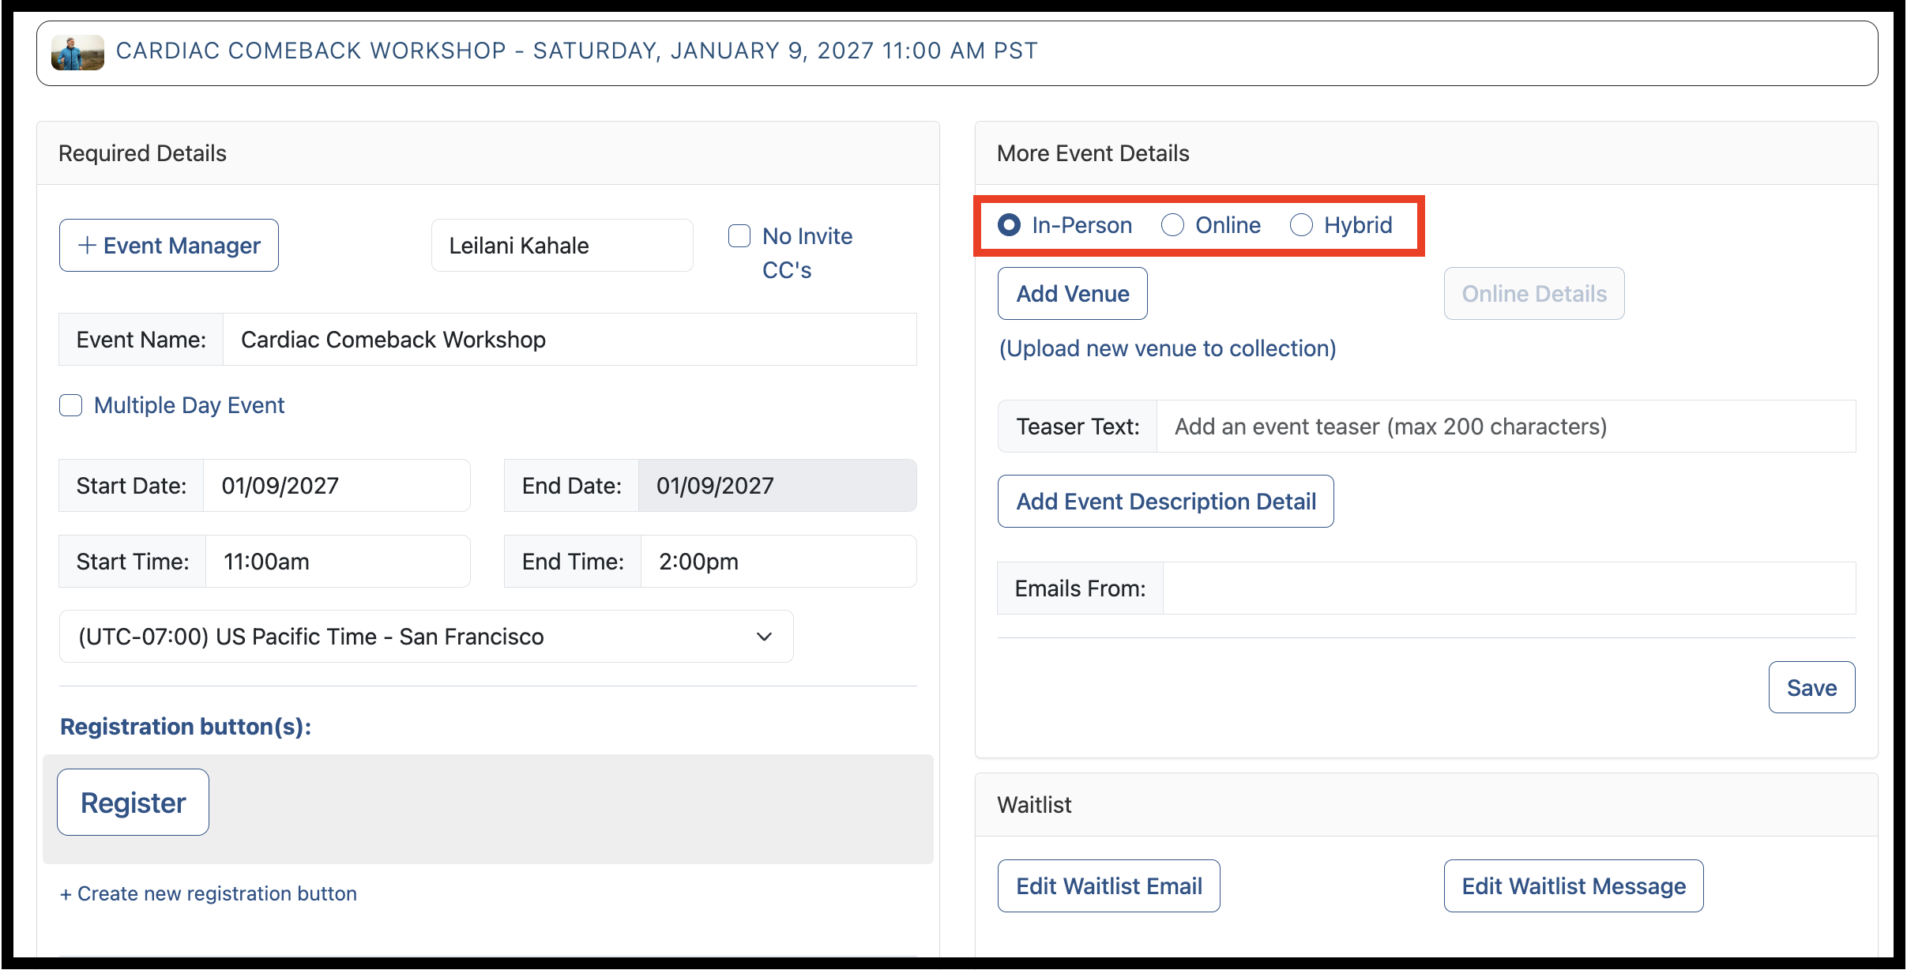Click the + Event Manager button
Viewport: 1907px width, 970px height.
pyautogui.click(x=169, y=246)
